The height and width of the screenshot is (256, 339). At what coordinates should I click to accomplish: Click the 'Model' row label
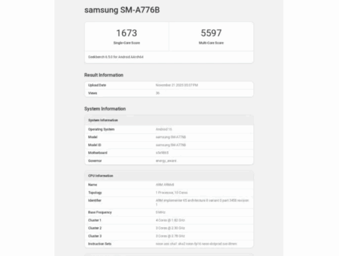click(93, 137)
